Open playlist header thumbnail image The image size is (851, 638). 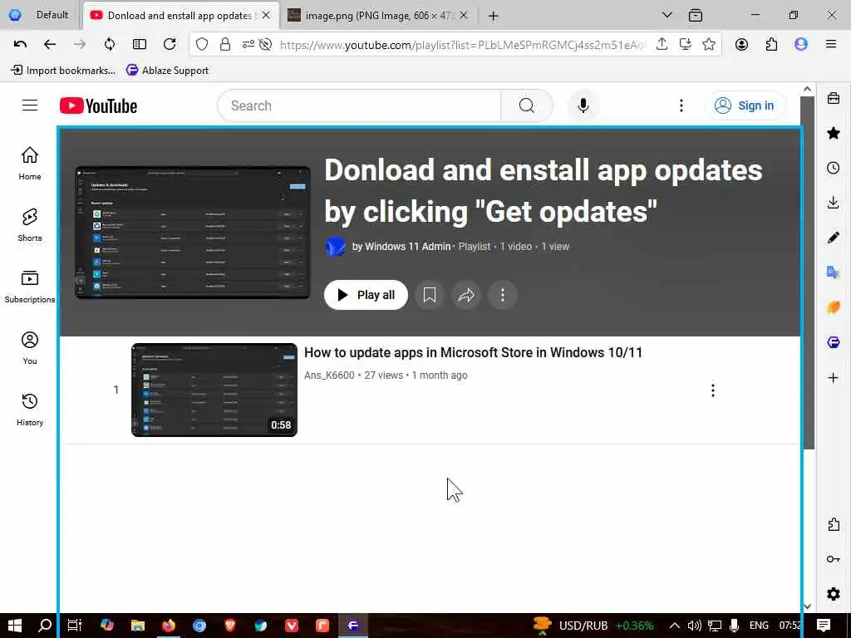click(x=193, y=233)
